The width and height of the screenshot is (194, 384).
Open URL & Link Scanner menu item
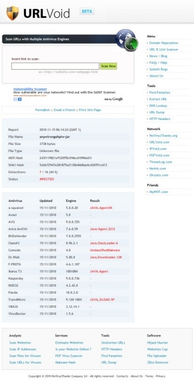point(164,49)
